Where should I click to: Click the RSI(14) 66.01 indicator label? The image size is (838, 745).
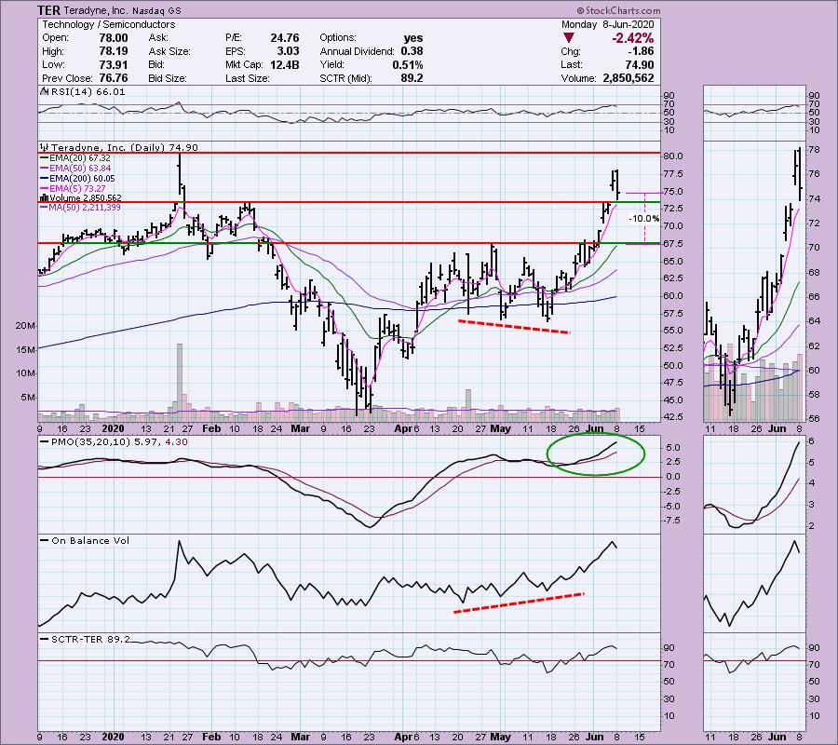tap(88, 92)
